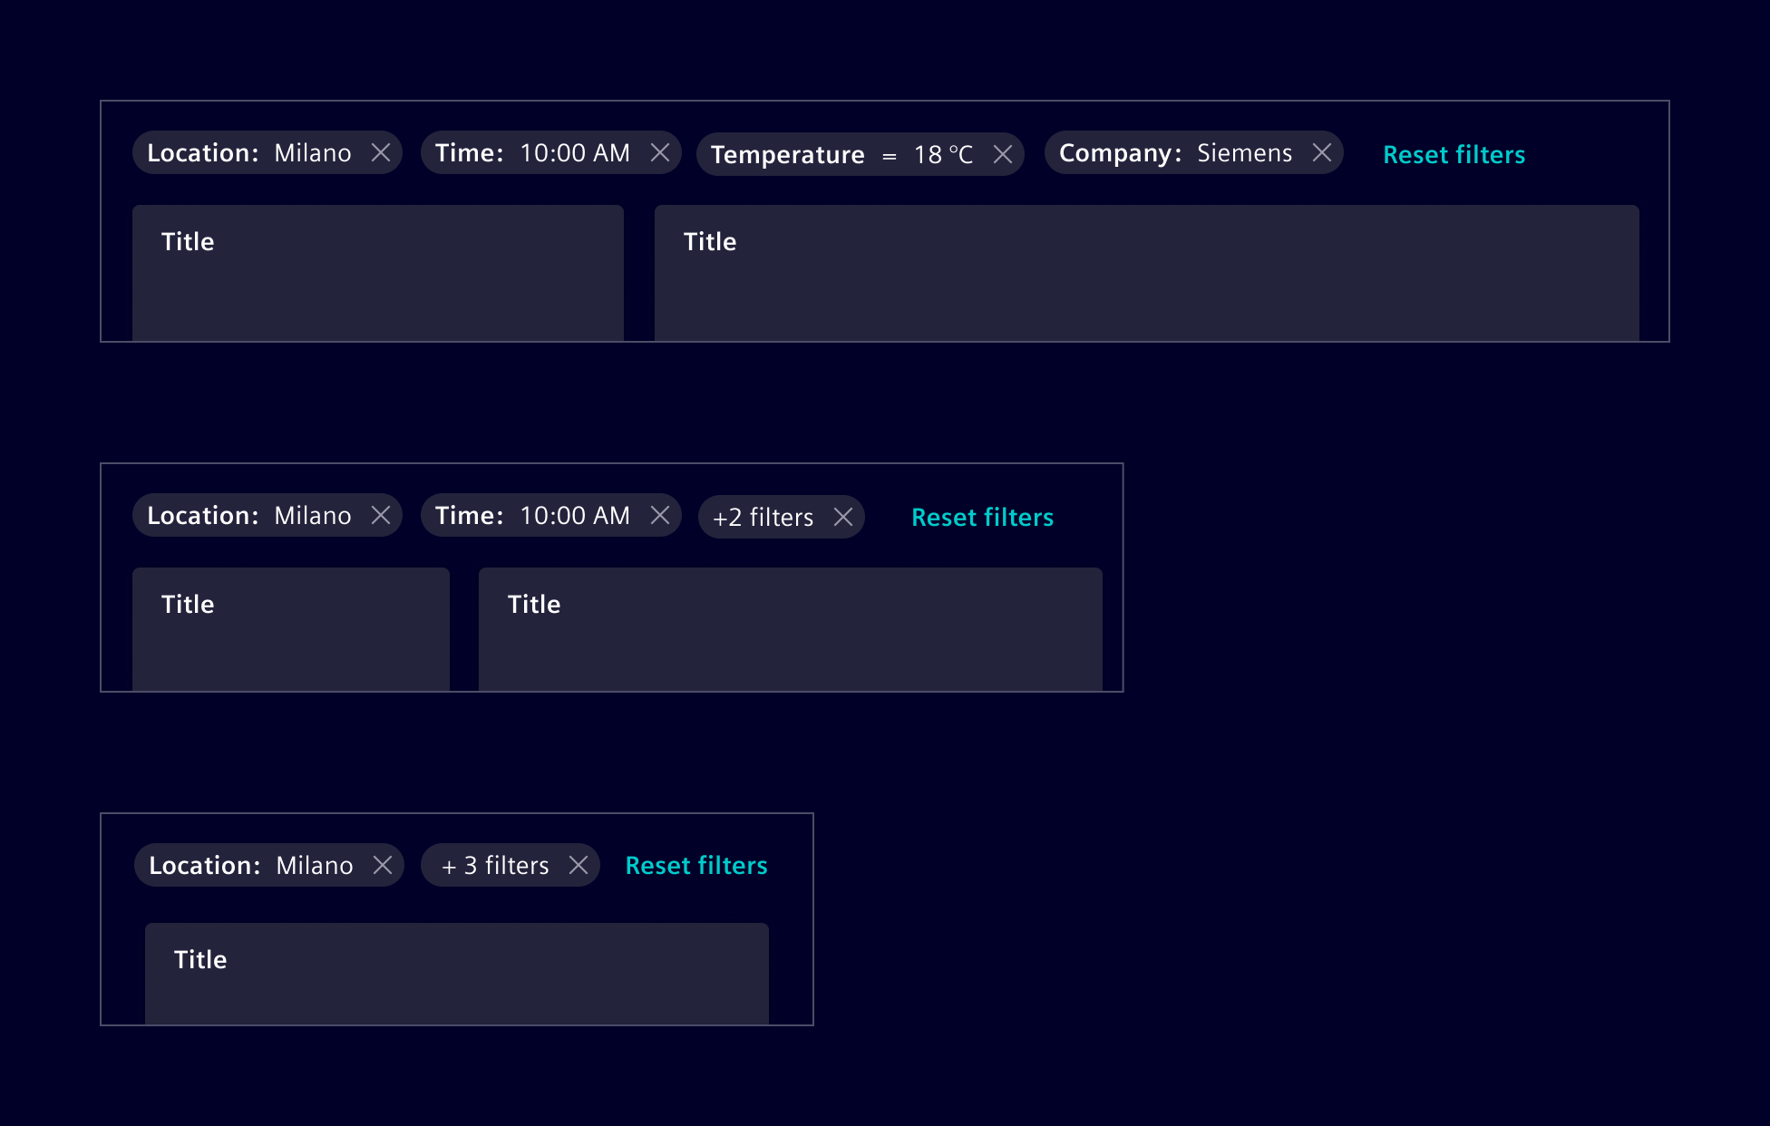The image size is (1770, 1126).
Task: Clear the Company Siemens filter chip
Action: (x=1322, y=152)
